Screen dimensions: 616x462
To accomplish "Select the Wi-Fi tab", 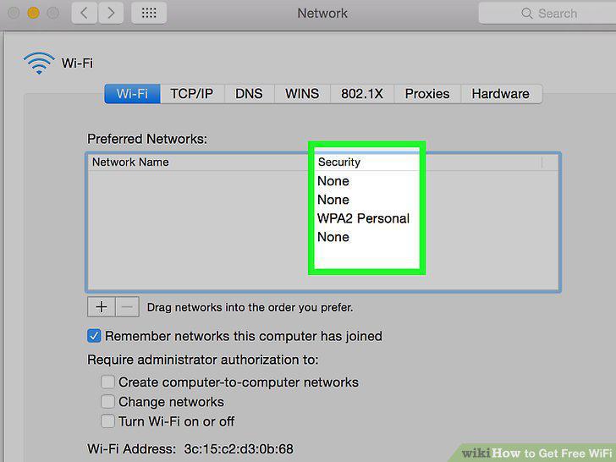I will coord(132,94).
